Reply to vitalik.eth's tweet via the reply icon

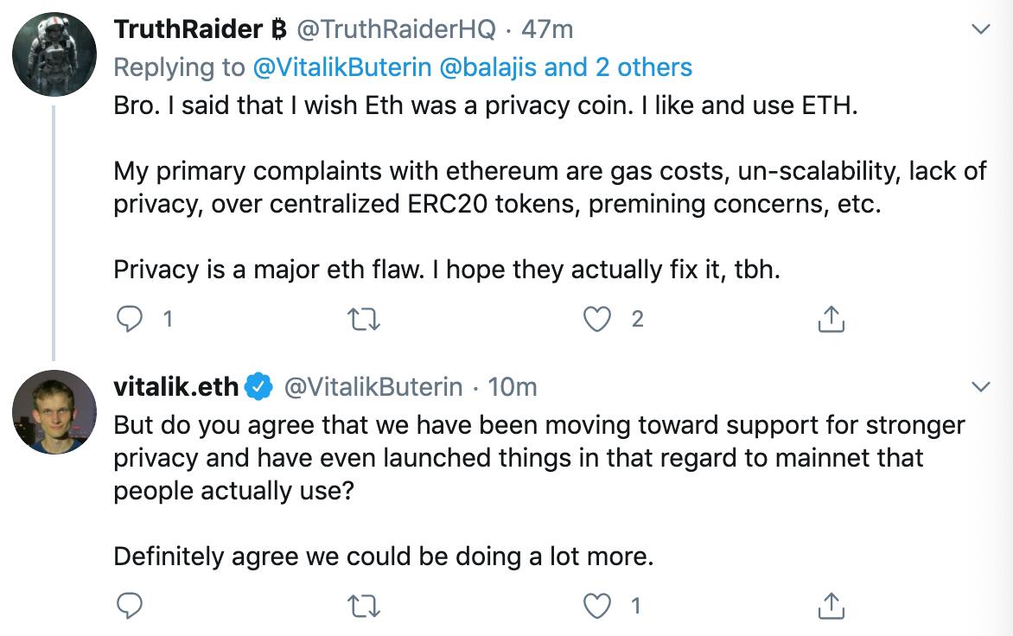(x=130, y=606)
